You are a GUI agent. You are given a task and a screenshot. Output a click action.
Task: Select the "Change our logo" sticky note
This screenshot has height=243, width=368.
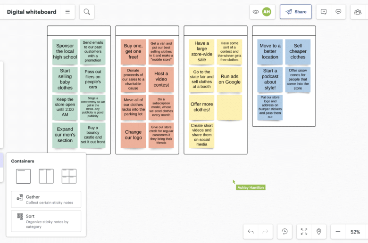pos(133,135)
